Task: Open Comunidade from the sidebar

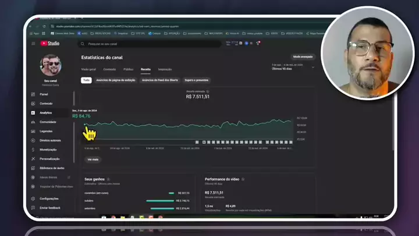Action: click(x=34, y=122)
